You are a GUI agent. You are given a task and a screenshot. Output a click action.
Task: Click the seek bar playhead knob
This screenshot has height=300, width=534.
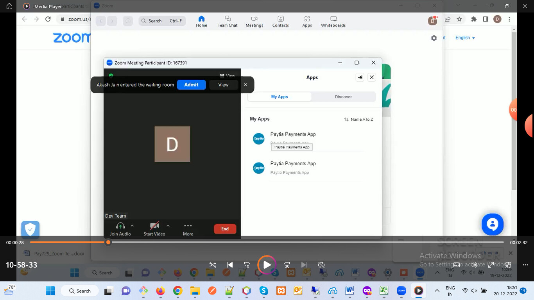(108, 242)
